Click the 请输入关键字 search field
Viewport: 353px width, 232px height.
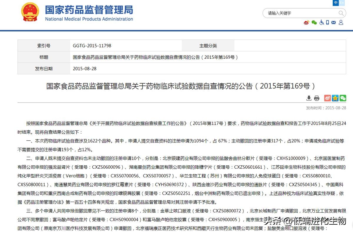coord(300,13)
